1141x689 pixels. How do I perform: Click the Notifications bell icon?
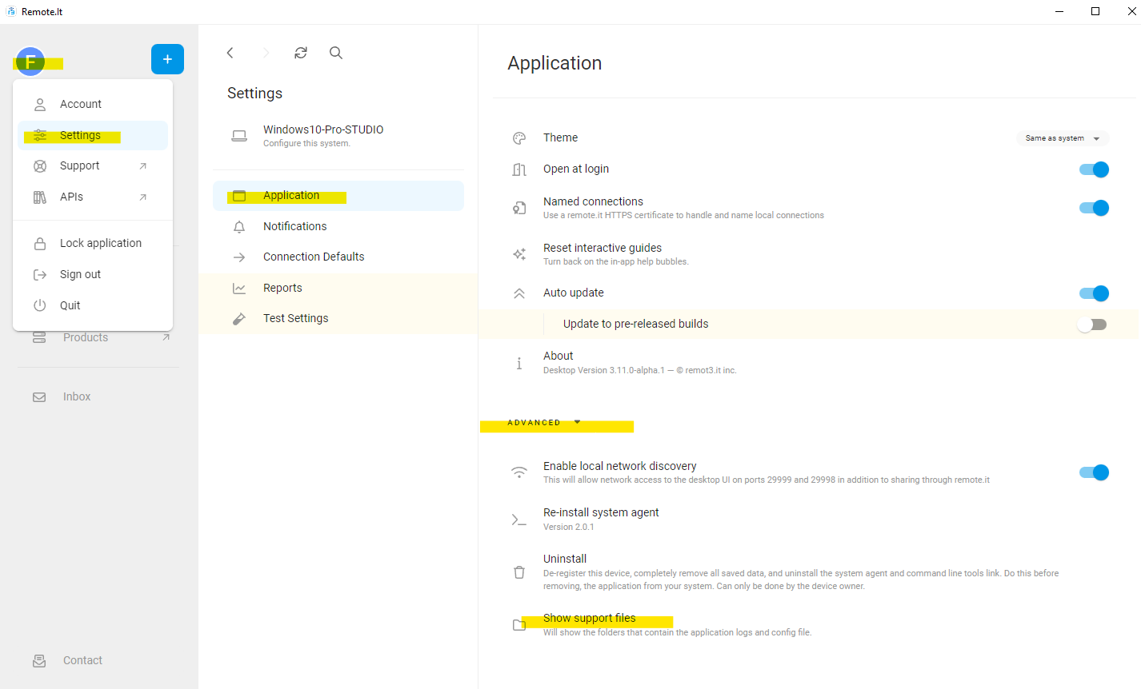coord(239,227)
